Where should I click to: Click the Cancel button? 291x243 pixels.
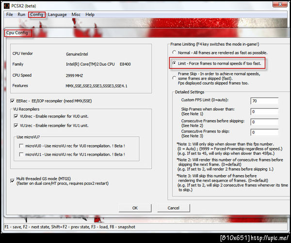coord(174,208)
